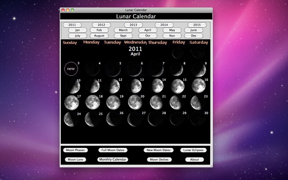288x180 pixels.
Task: Click the crescent moon for April 26
Action: 113,119
